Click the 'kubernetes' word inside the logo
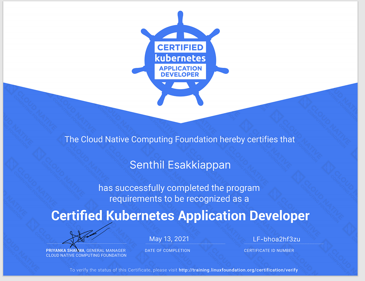365x281 pixels. click(x=180, y=58)
